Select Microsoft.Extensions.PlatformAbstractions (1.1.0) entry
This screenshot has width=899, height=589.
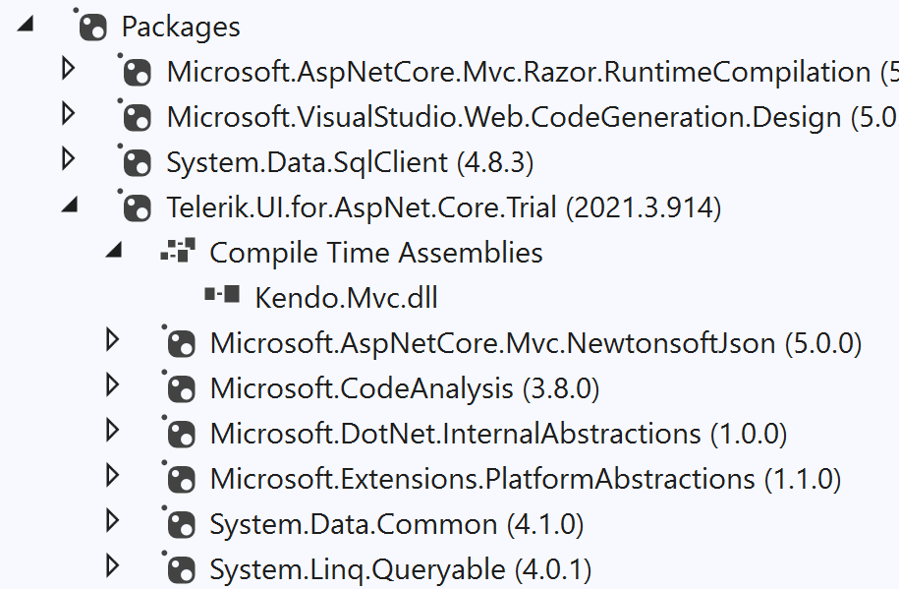click(526, 479)
